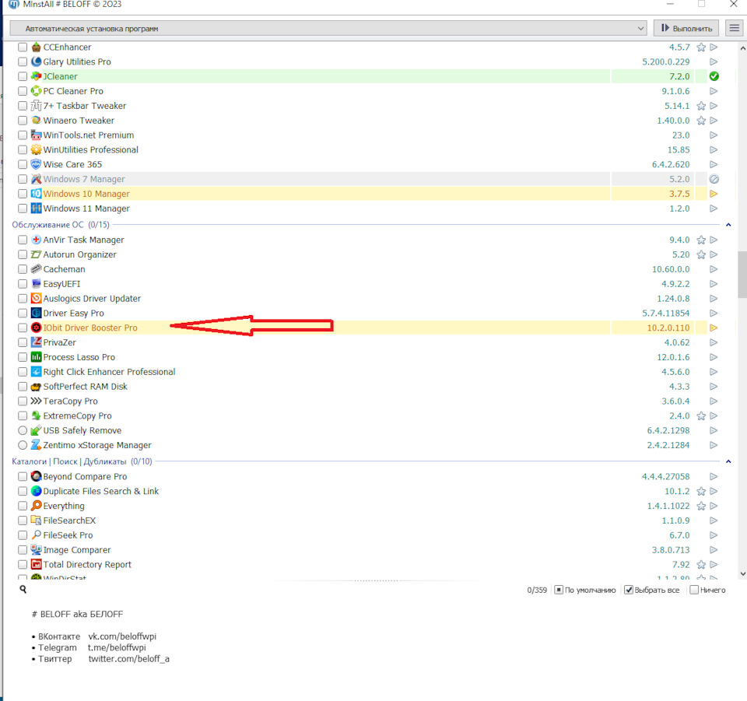The image size is (747, 701).
Task: Click blocked status icon for Windows 7 Manager
Action: [x=714, y=179]
